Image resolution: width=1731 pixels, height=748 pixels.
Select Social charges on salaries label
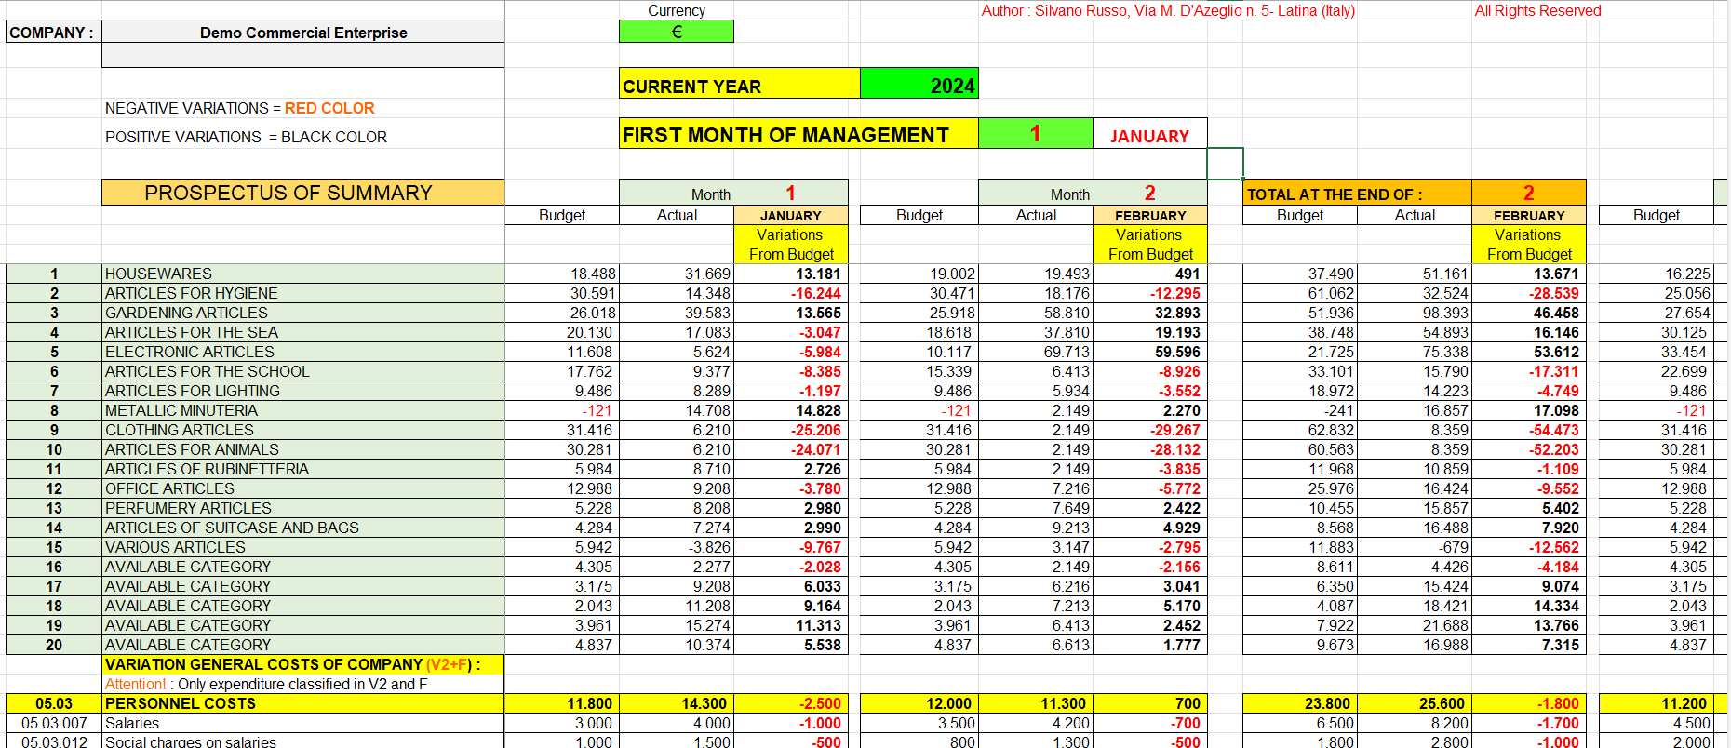pyautogui.click(x=303, y=741)
